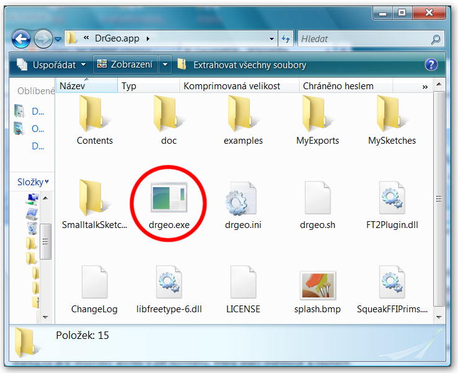Open the Contents folder

click(95, 120)
